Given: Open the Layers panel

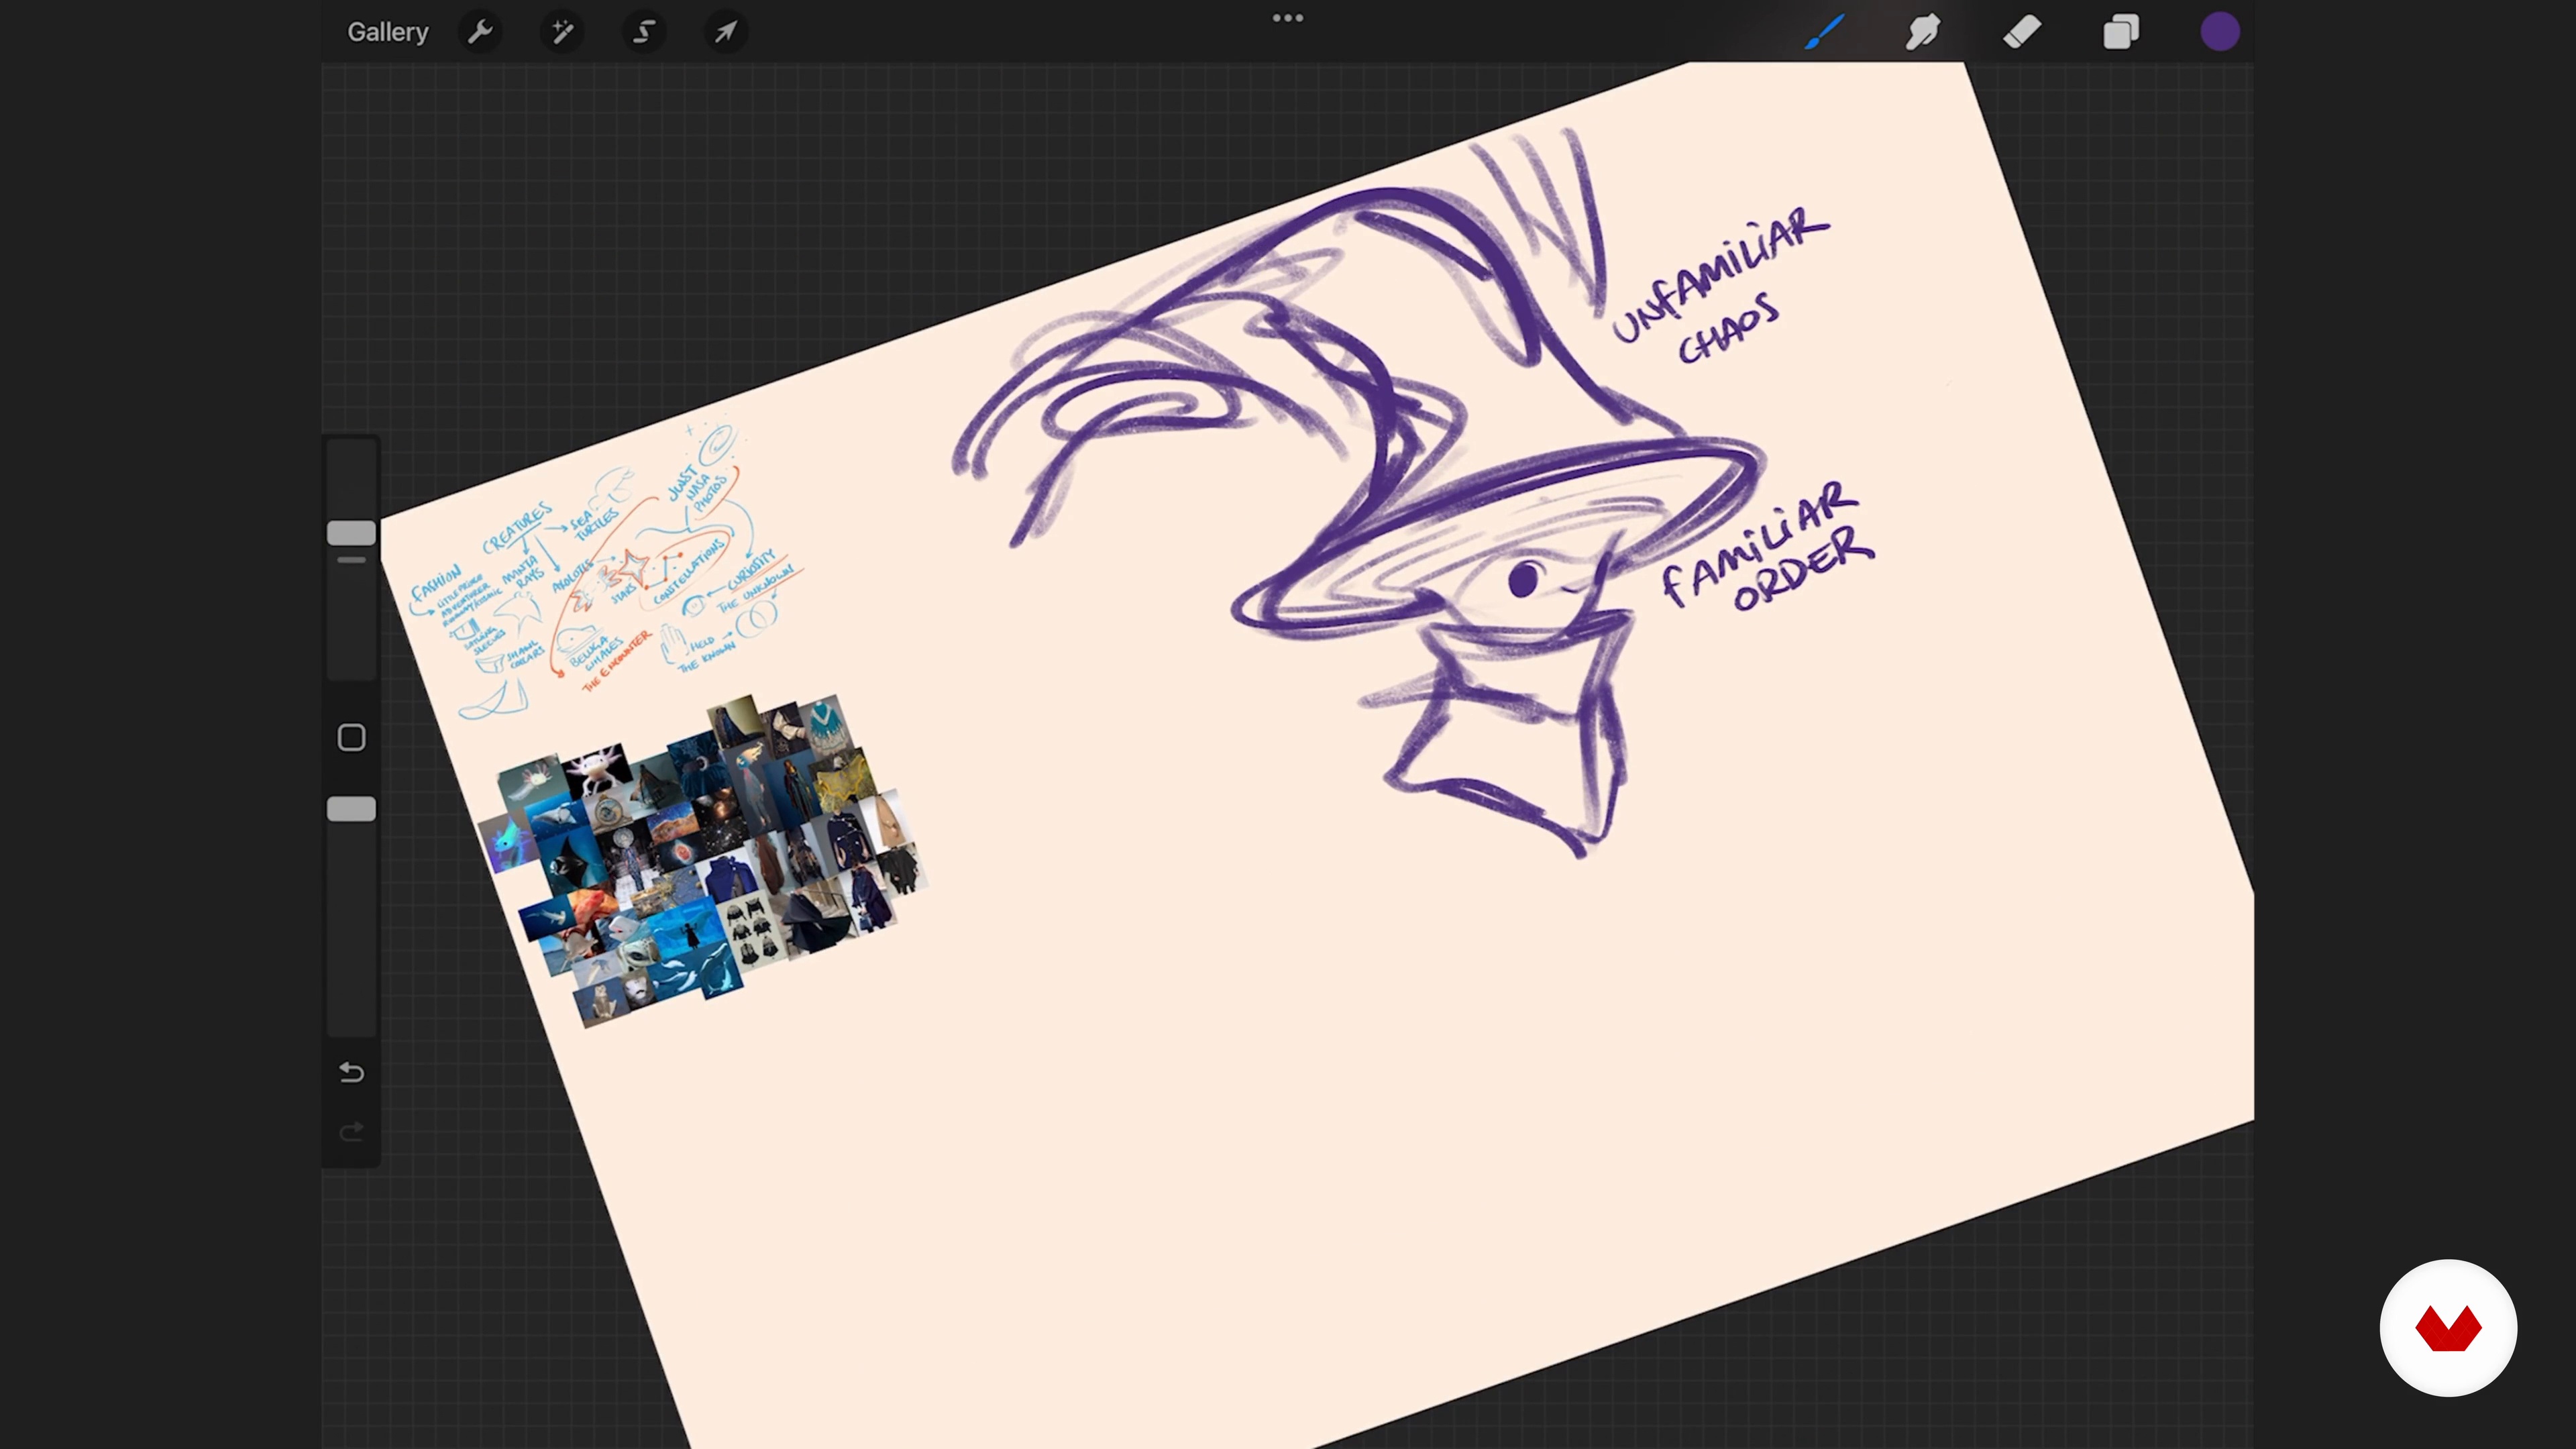Looking at the screenshot, I should tap(2120, 32).
